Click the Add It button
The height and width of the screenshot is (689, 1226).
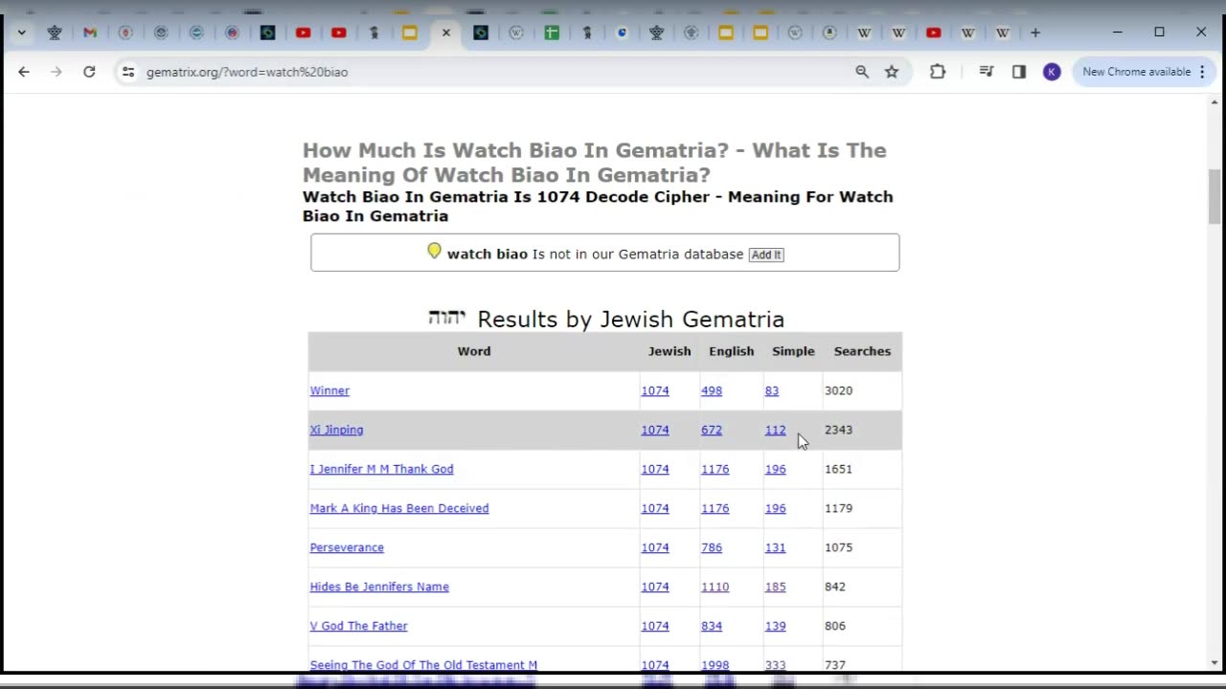coord(766,255)
